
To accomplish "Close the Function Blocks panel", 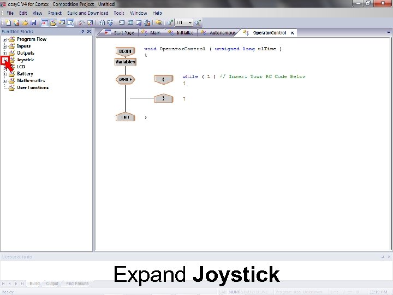I will click(89, 31).
